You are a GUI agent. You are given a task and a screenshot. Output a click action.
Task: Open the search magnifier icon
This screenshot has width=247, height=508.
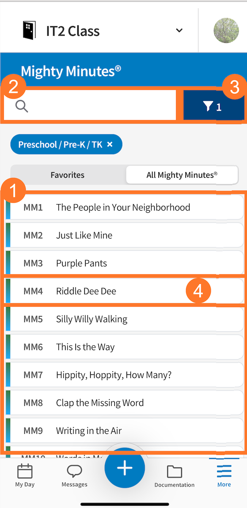coord(21,107)
